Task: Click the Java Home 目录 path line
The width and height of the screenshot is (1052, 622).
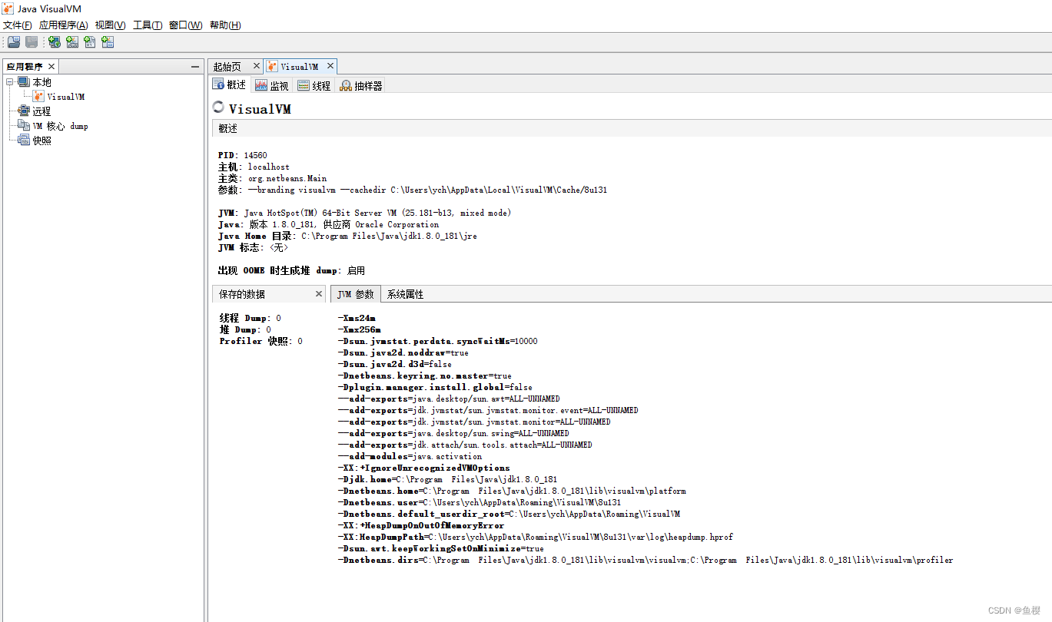Action: coord(347,236)
